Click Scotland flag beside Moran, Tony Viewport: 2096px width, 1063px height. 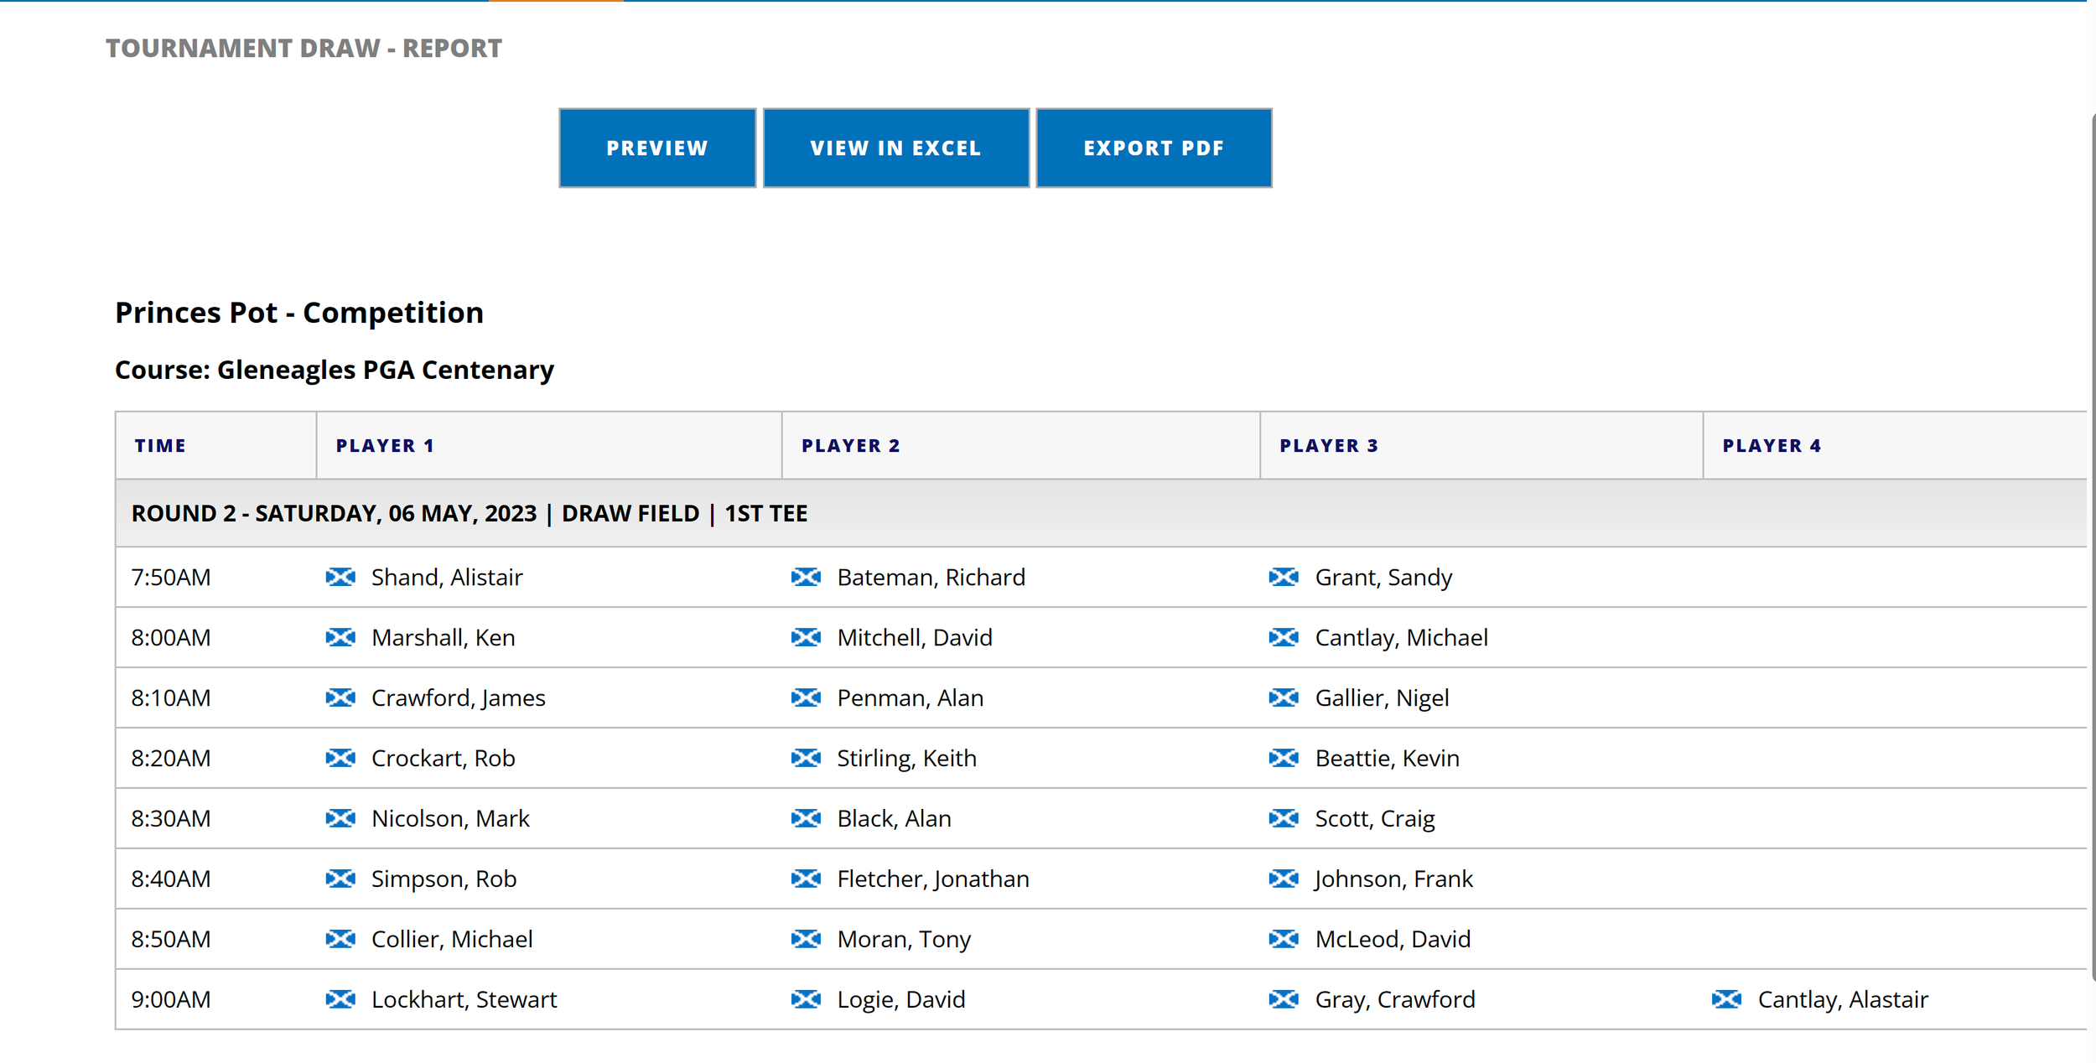[x=806, y=939]
